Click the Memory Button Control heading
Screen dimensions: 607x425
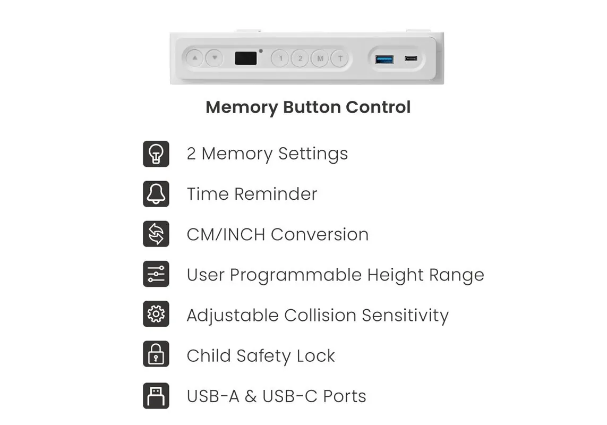308,107
